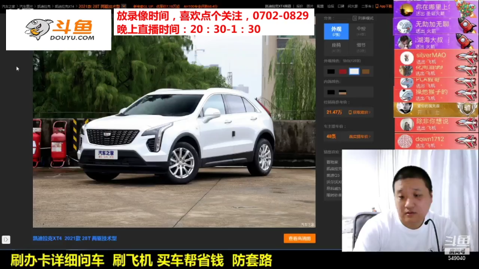Click the 报价 top navigation item
The image size is (479, 269).
[x=300, y=6]
